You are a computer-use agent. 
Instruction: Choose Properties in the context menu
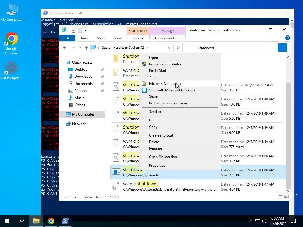tap(180, 166)
